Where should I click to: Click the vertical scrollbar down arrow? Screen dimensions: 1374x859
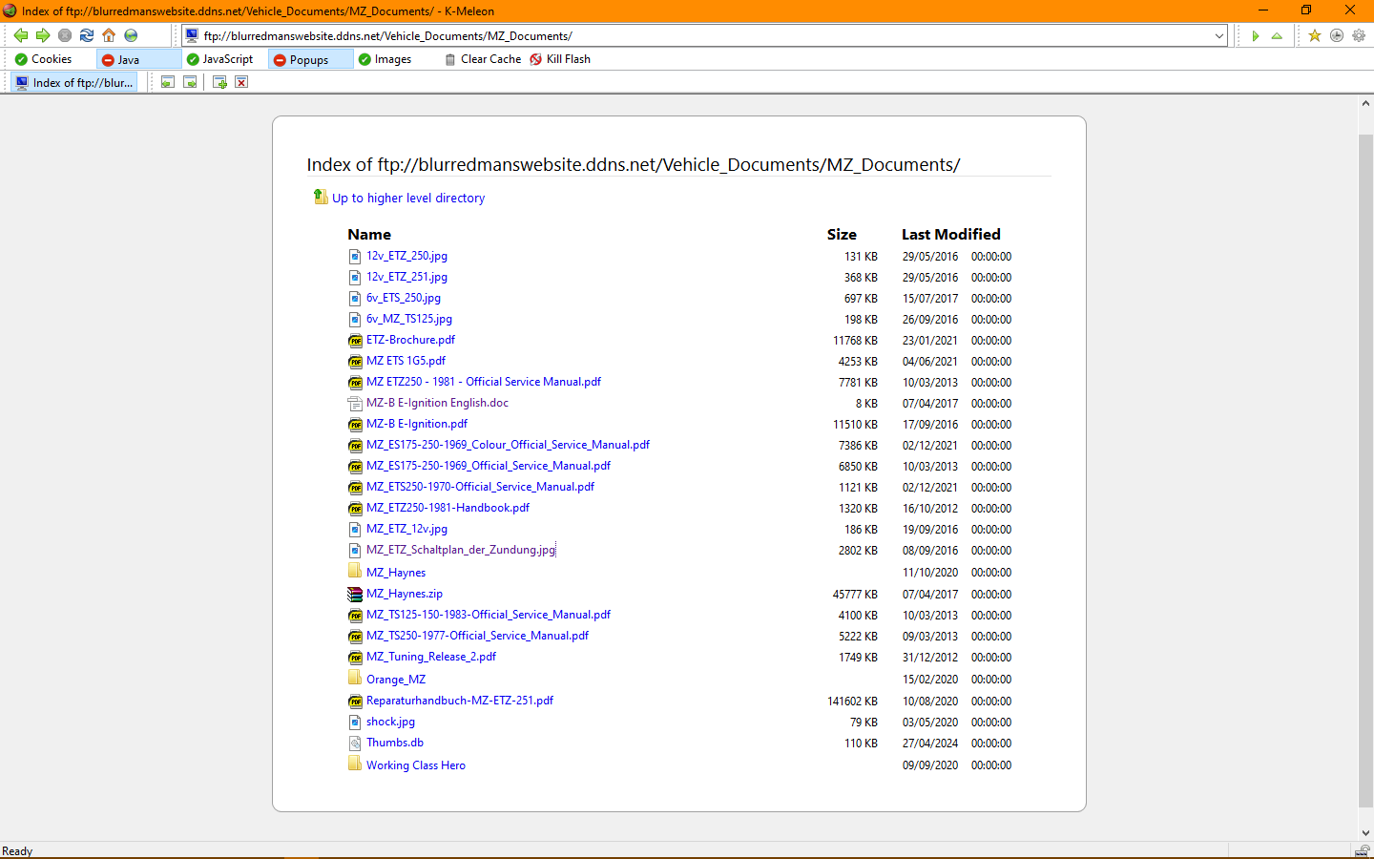(1365, 833)
